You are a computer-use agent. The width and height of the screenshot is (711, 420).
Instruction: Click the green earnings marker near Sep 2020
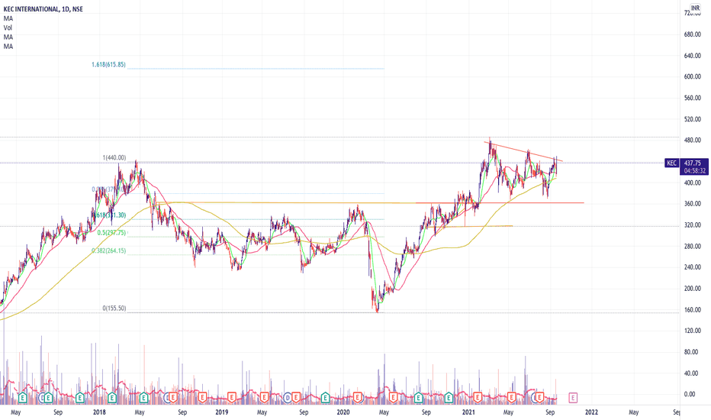pyautogui.click(x=419, y=398)
